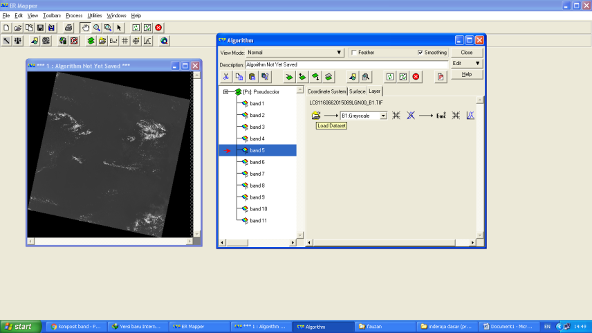
Task: Open the Process menu
Action: tap(74, 15)
